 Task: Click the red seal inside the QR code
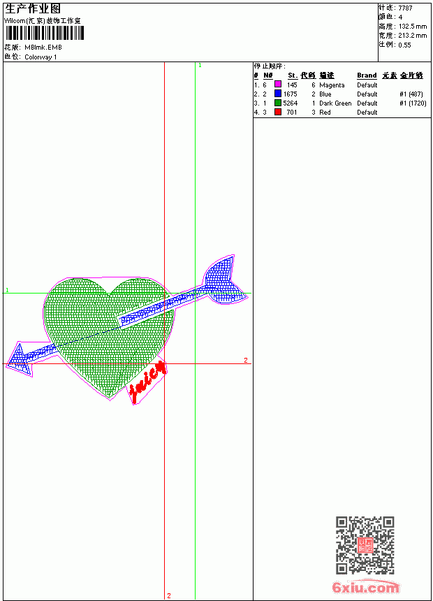tap(365, 545)
